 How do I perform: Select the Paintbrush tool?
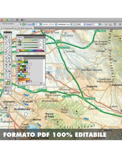click(x=6, y=49)
